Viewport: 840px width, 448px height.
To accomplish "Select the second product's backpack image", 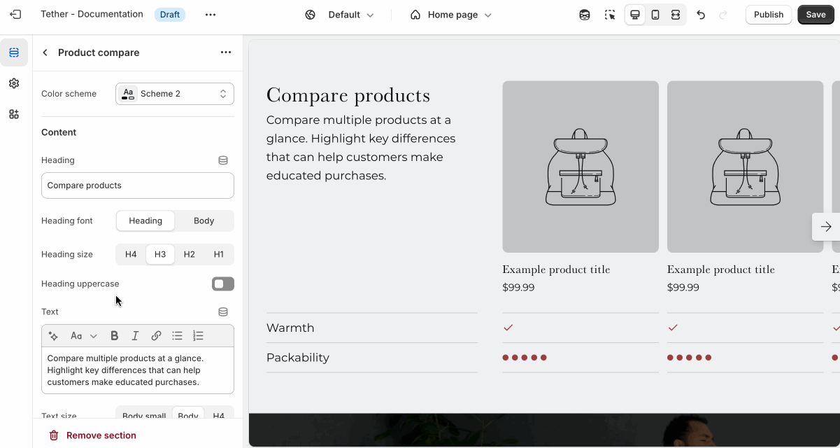I will 745,167.
